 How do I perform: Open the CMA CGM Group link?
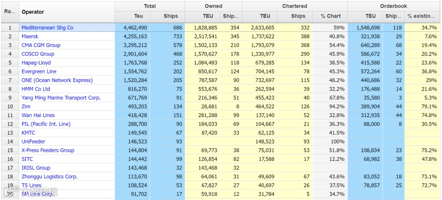pos(41,45)
